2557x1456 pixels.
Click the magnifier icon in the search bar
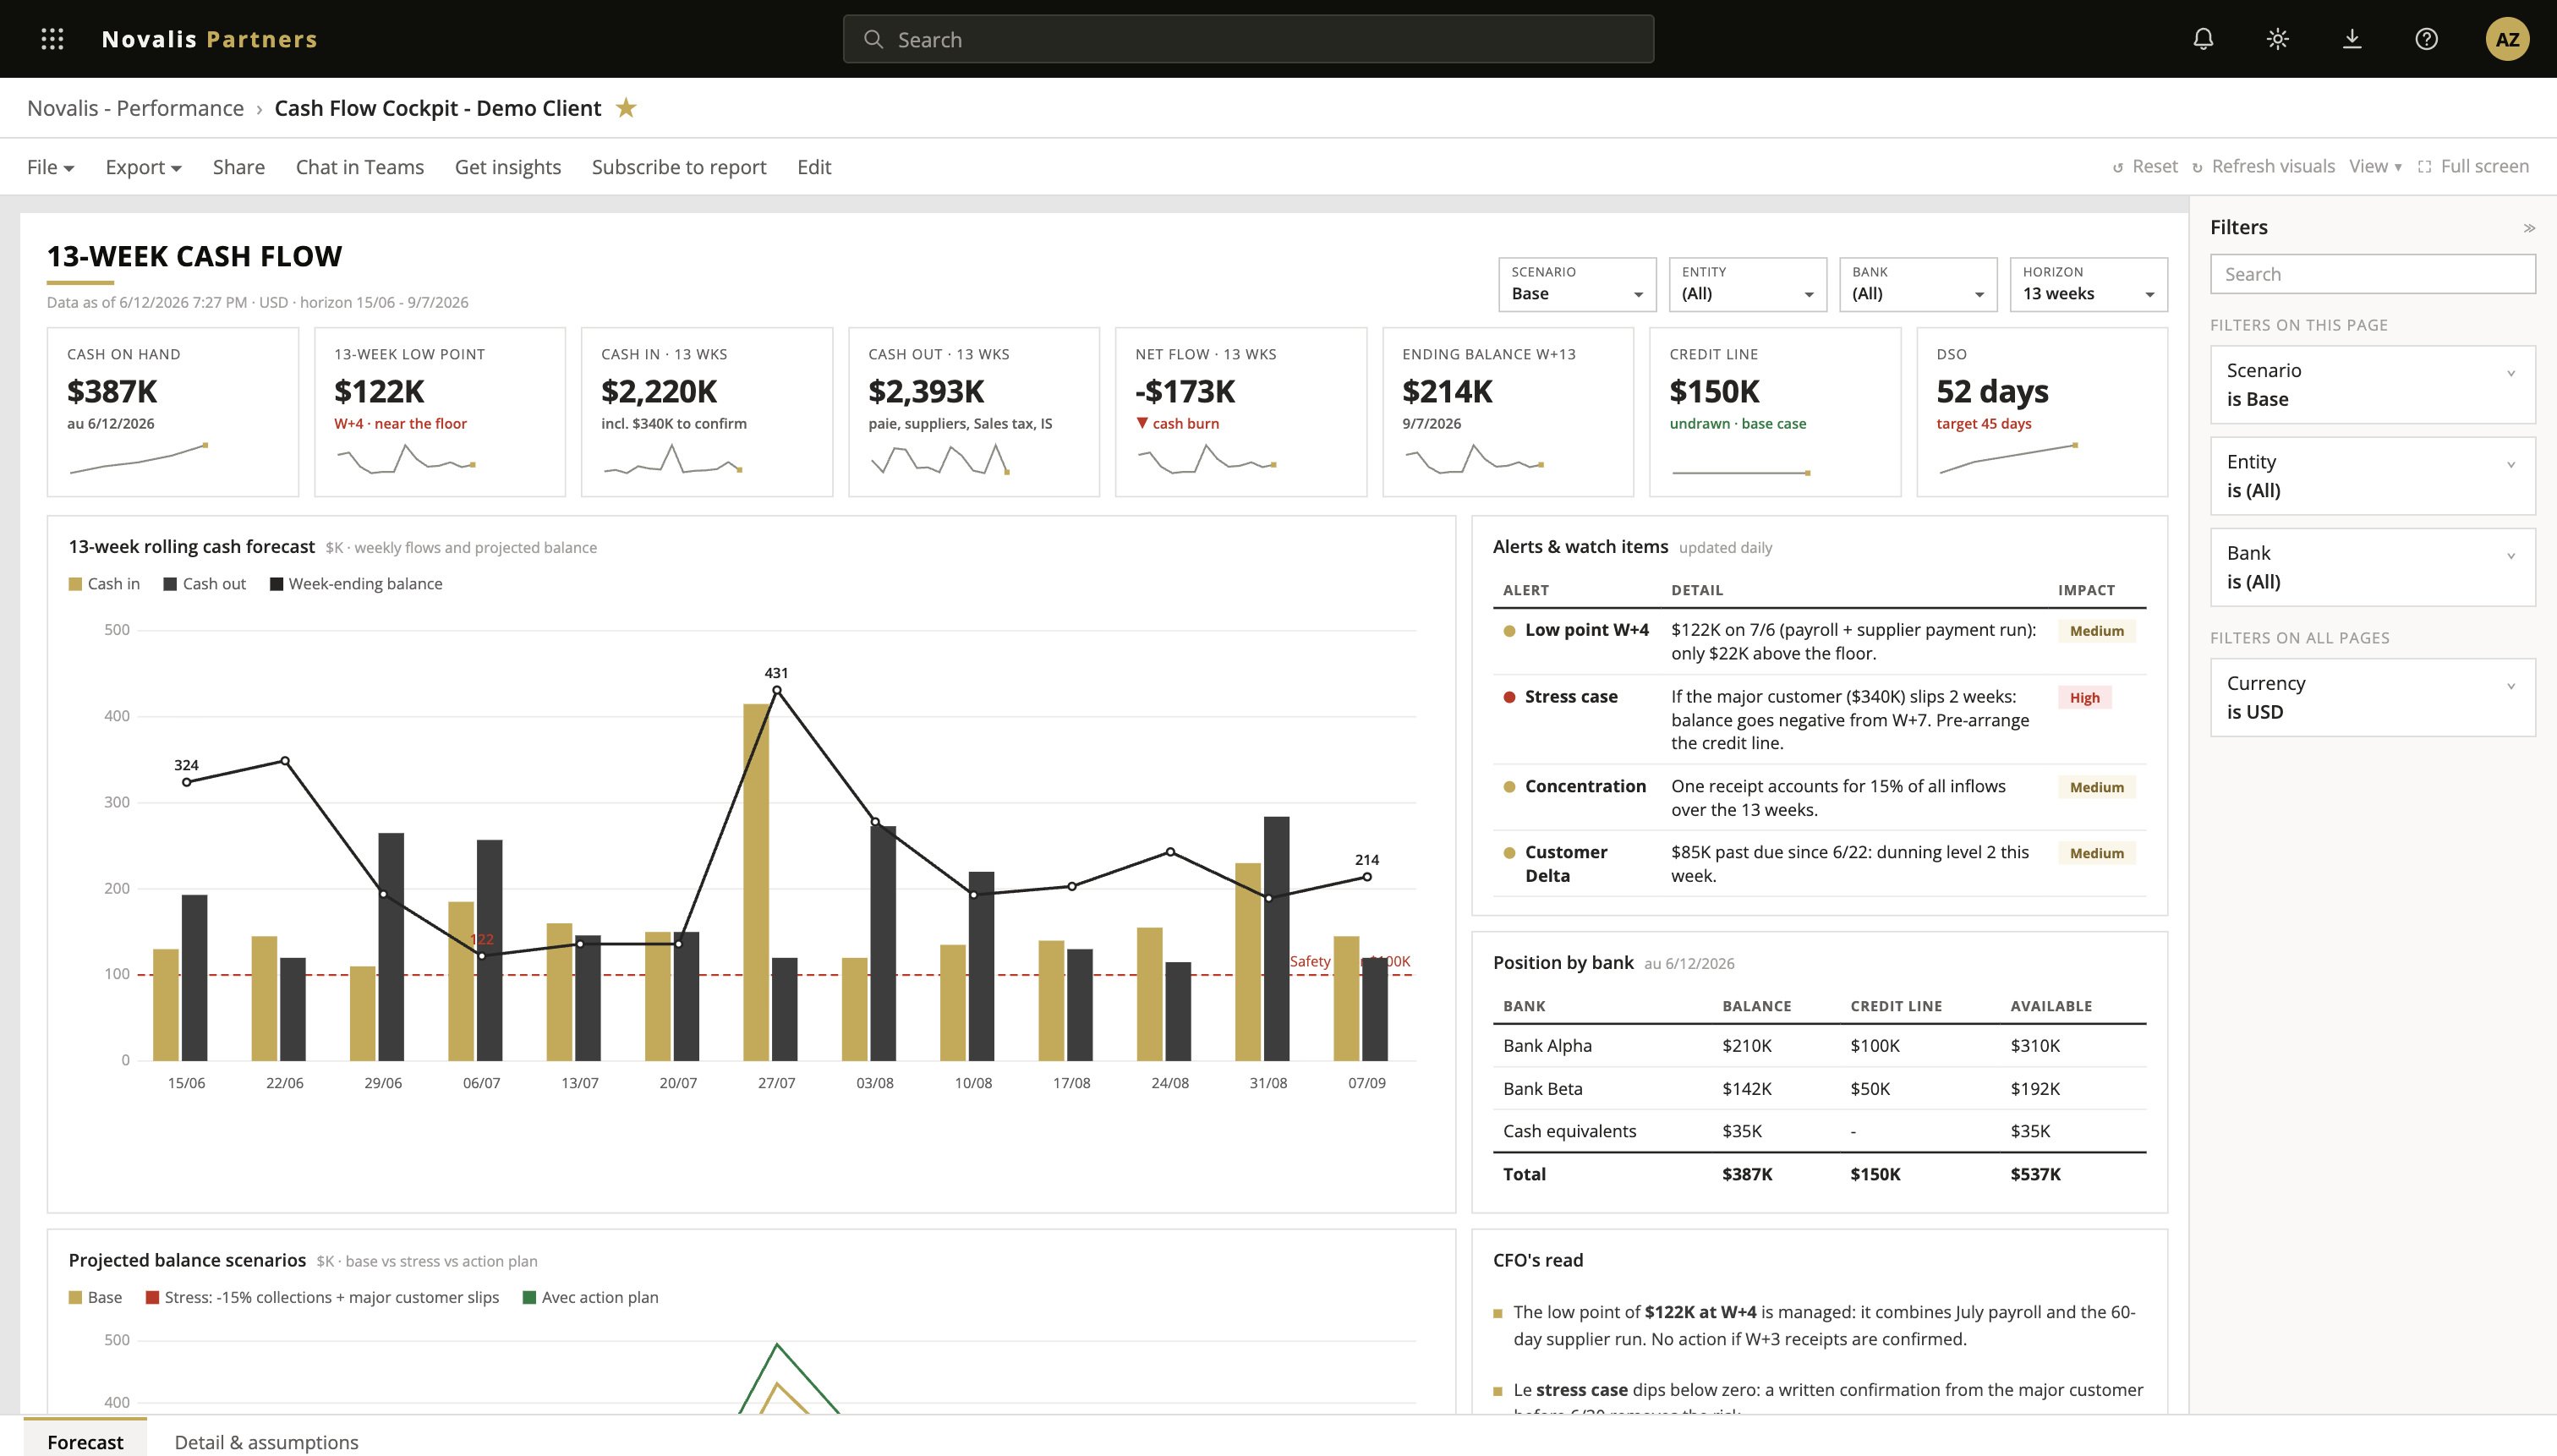(x=873, y=39)
